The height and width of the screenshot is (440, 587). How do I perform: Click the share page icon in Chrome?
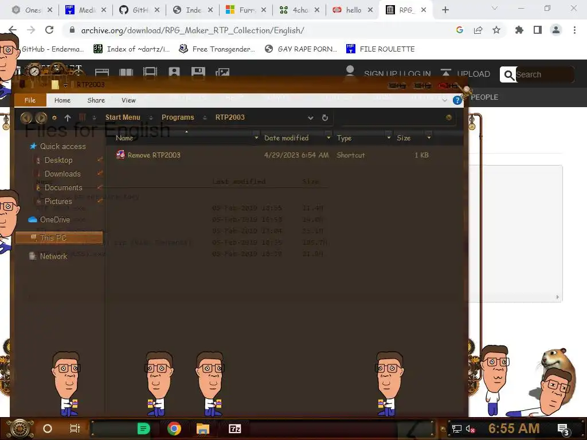point(478,30)
